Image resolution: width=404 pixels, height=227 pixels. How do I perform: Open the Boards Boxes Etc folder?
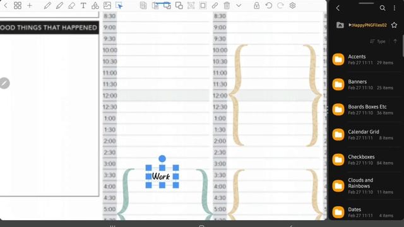pyautogui.click(x=366, y=109)
